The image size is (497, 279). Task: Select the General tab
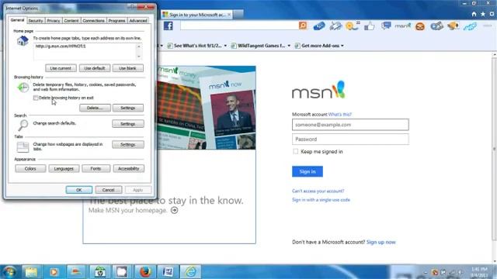[x=17, y=20]
